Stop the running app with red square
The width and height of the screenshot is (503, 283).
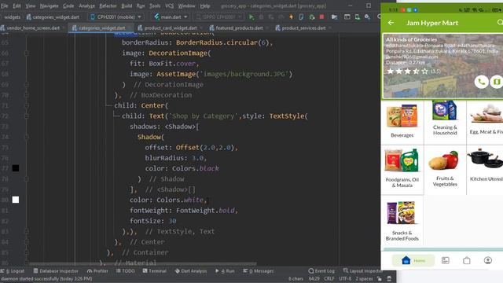[x=321, y=17]
